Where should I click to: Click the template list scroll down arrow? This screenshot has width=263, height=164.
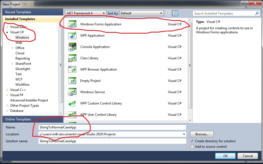(x=190, y=120)
